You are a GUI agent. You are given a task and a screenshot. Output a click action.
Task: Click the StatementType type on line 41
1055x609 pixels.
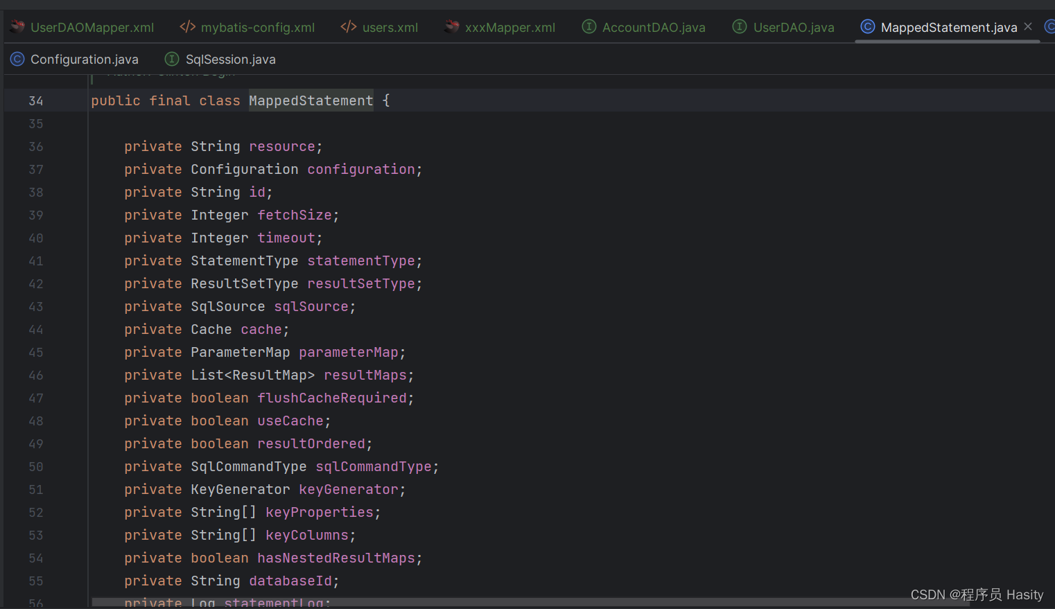[245, 261]
